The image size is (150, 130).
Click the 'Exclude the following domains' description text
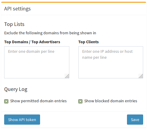coord(50,33)
